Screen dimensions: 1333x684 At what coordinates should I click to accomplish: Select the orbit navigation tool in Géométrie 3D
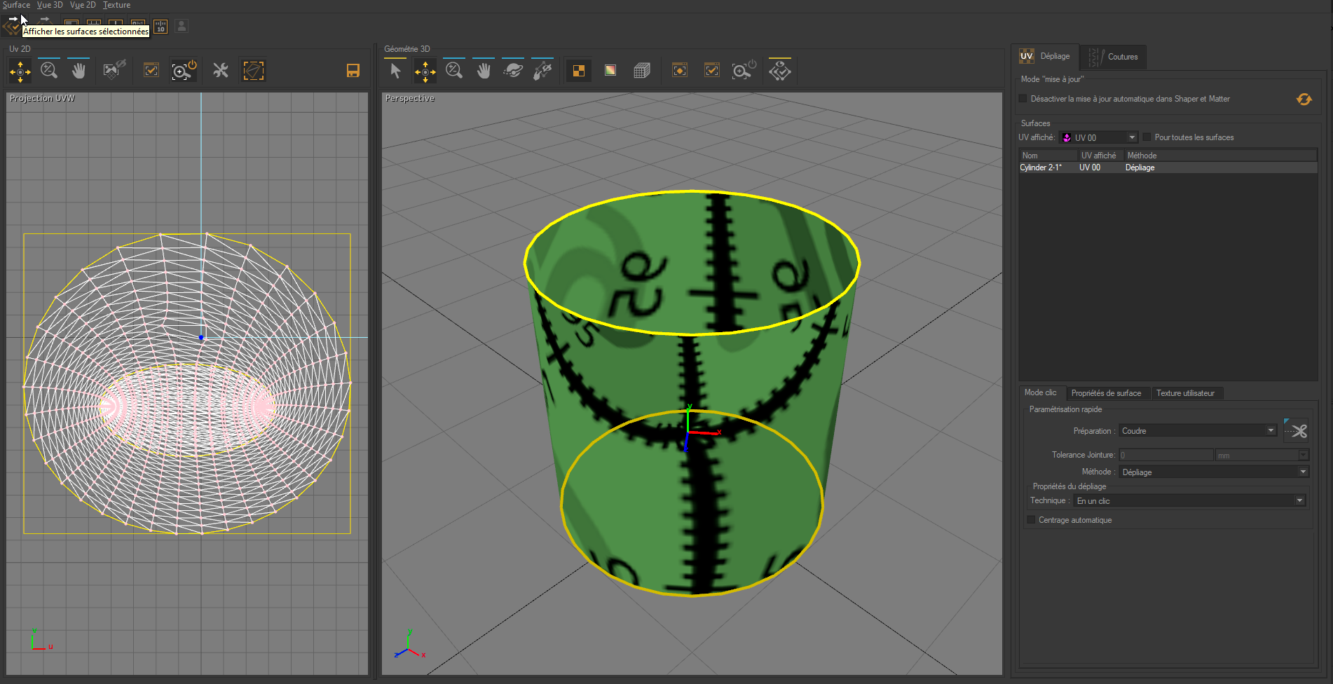(x=514, y=70)
